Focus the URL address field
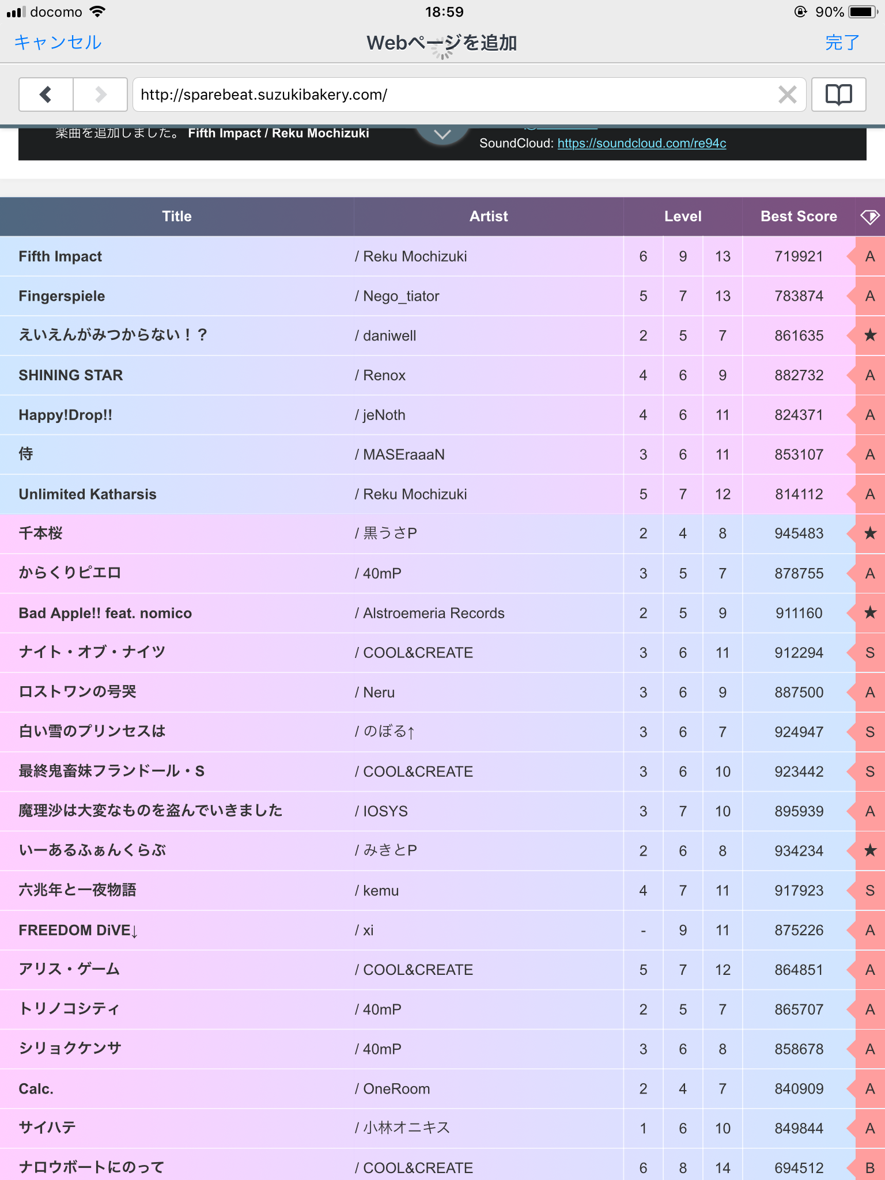The width and height of the screenshot is (885, 1180). point(455,94)
